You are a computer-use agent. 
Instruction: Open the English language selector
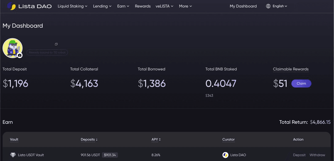point(280,6)
